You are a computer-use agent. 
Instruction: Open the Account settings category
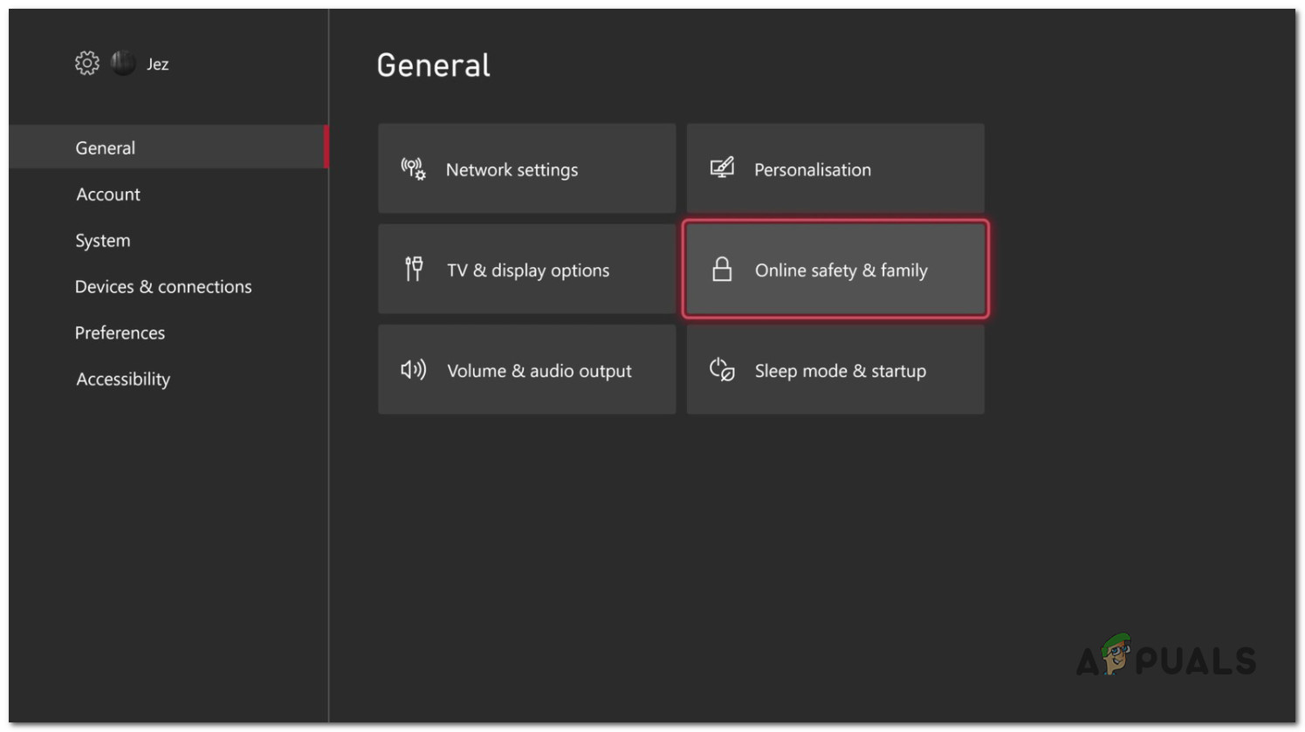(x=108, y=194)
